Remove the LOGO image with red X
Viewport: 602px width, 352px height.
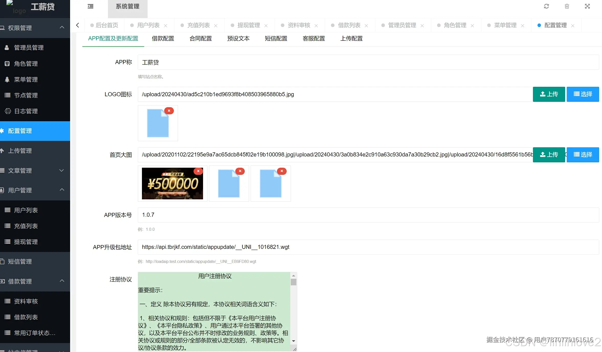point(169,111)
